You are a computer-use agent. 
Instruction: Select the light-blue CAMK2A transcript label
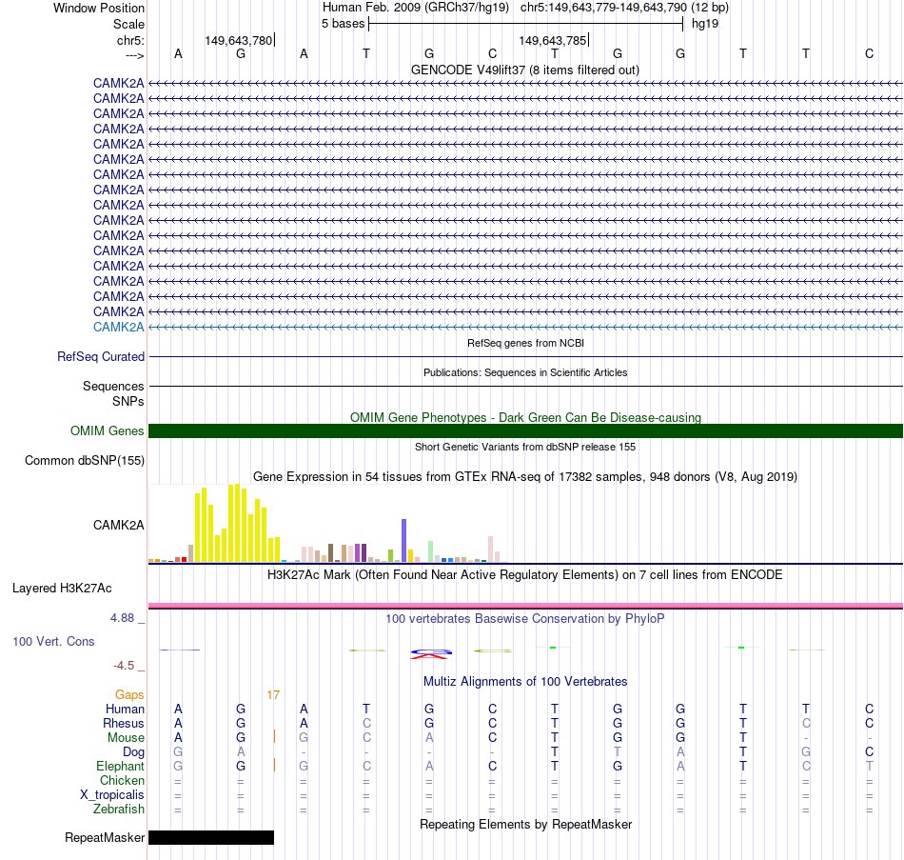point(119,327)
